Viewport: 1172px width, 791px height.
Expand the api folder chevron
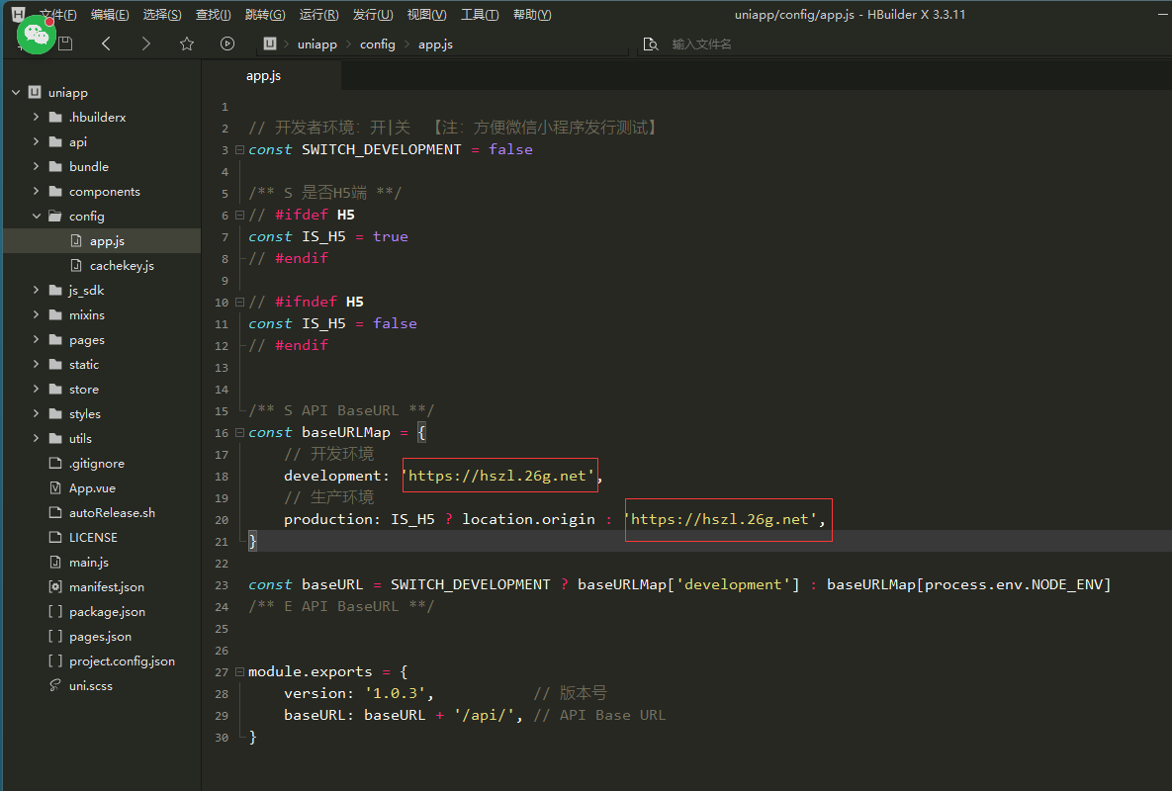[x=36, y=141]
